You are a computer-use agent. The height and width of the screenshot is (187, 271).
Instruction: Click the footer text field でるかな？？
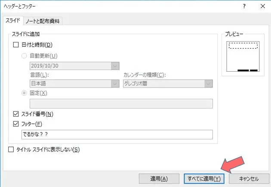117,135
